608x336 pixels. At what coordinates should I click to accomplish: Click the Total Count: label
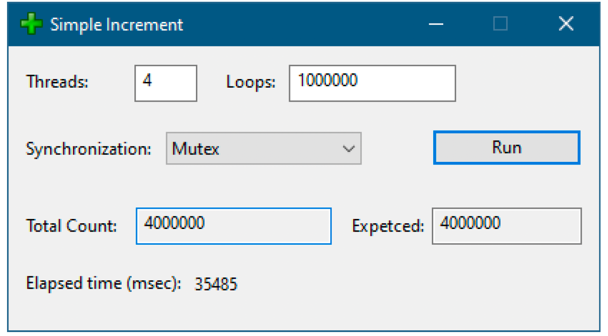click(72, 226)
